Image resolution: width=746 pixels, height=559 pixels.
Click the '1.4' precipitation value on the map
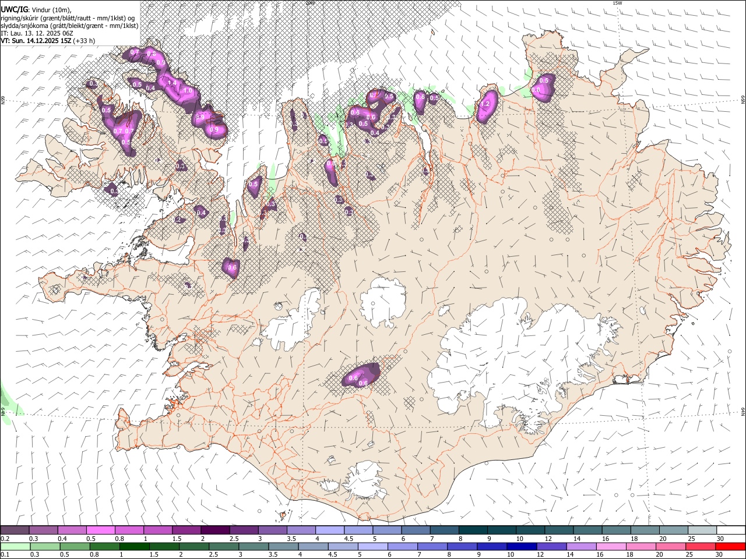click(172, 83)
